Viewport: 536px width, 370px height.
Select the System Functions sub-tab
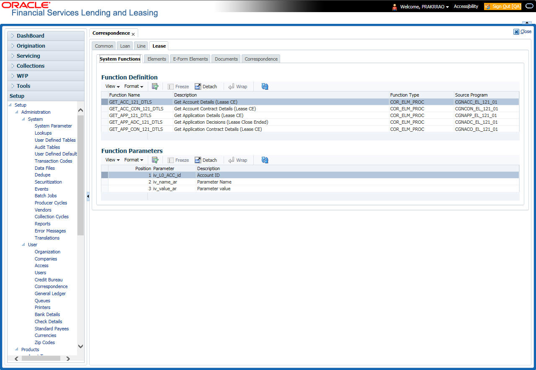pyautogui.click(x=120, y=59)
